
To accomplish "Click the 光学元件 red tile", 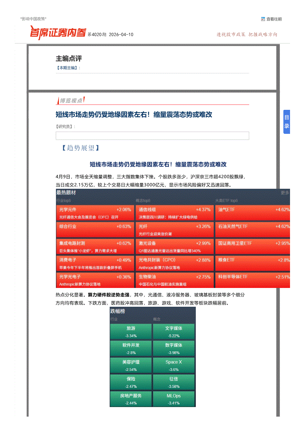I will (95, 212).
